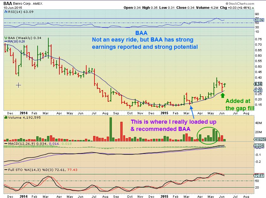This screenshot has width=266, height=198.
Task: Click the 0.034 MACD axis value tag
Action: [x=259, y=145]
